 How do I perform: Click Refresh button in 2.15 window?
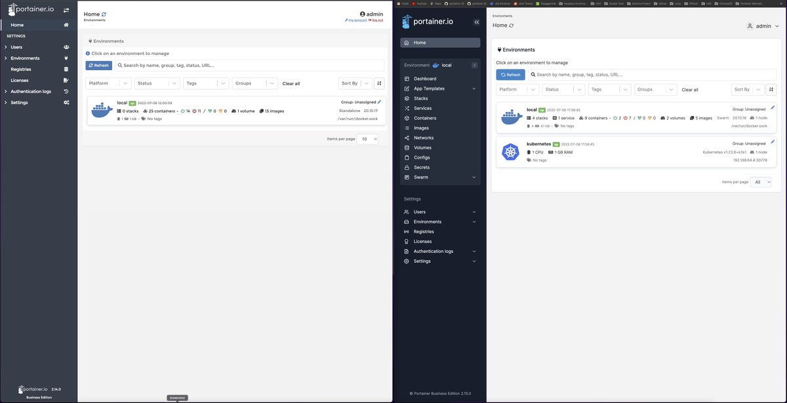point(510,75)
